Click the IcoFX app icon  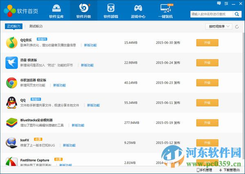pyautogui.click(x=11, y=143)
